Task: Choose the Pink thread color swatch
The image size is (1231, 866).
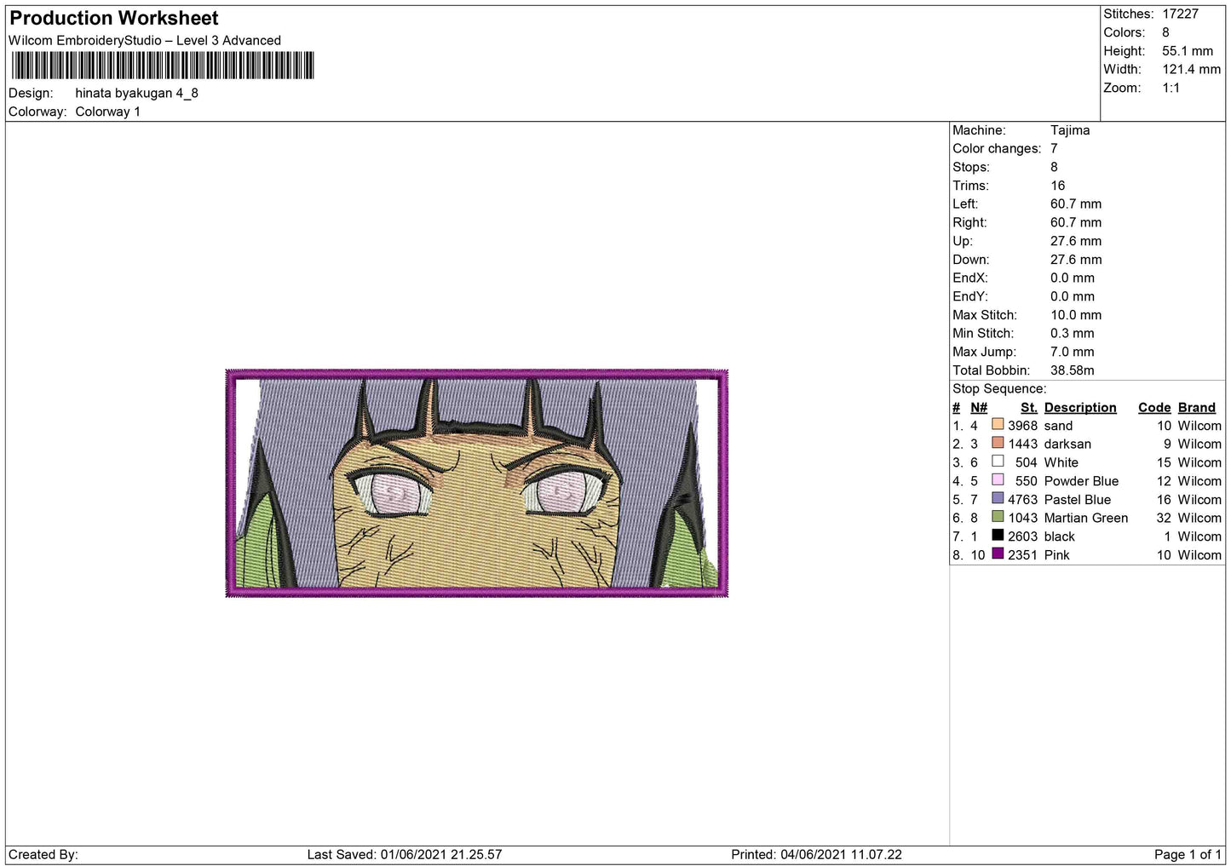Action: coord(998,554)
